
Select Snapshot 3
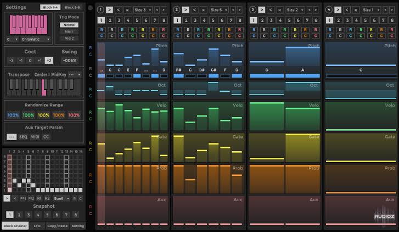[29, 215]
